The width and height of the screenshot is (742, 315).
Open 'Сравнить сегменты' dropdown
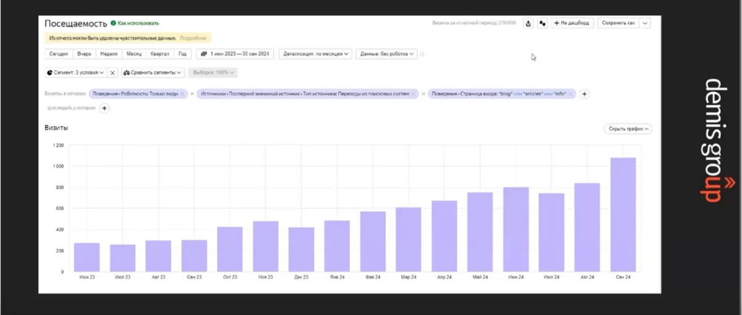(152, 73)
